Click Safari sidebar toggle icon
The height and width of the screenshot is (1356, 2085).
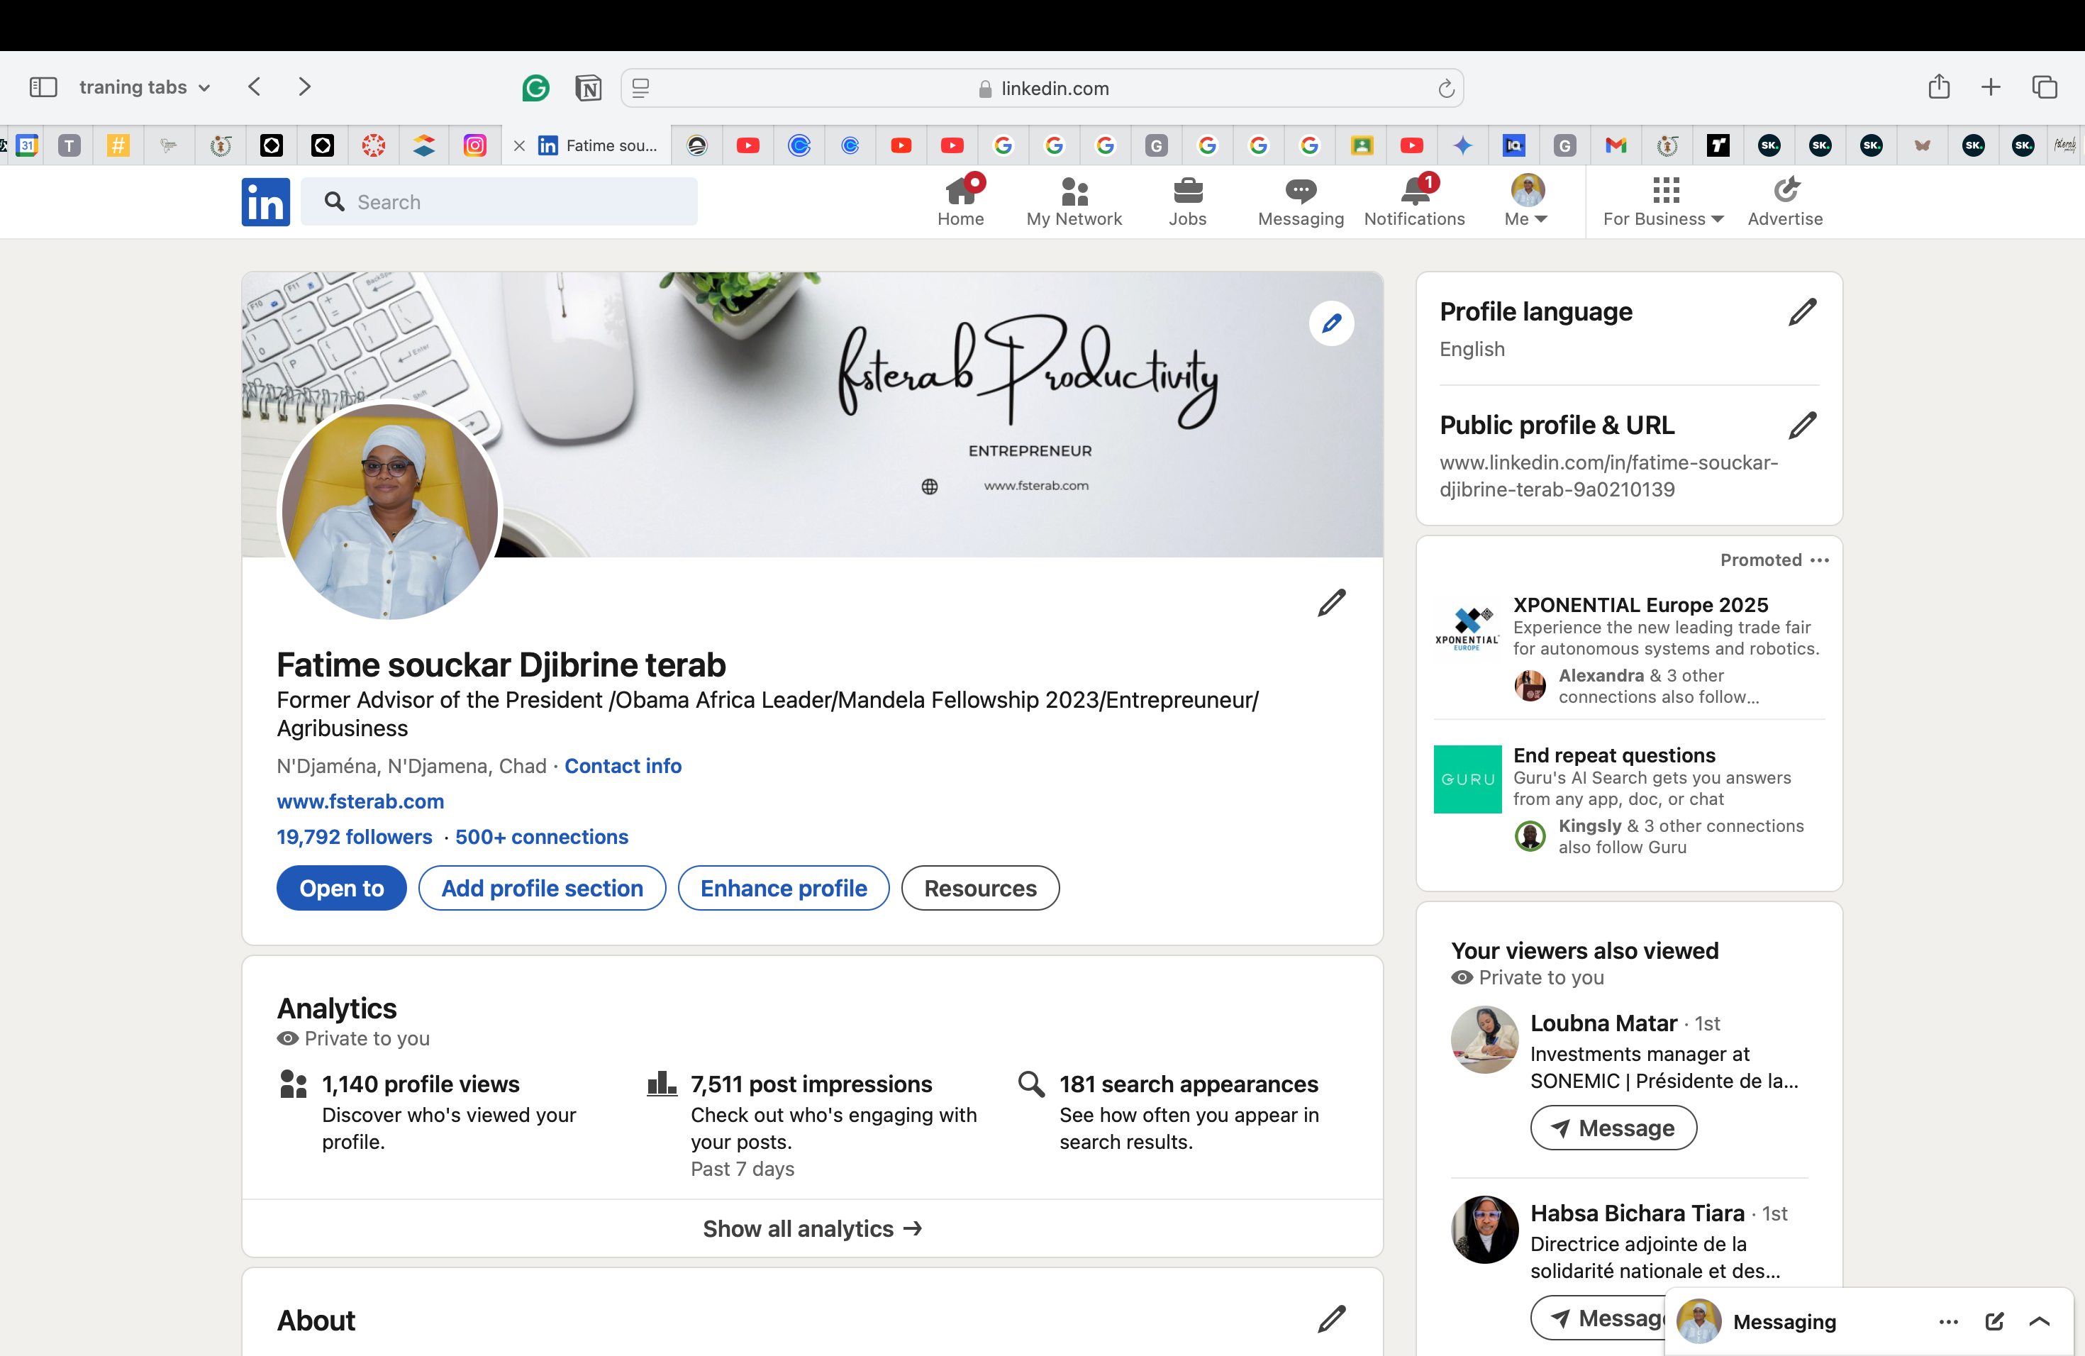[43, 87]
